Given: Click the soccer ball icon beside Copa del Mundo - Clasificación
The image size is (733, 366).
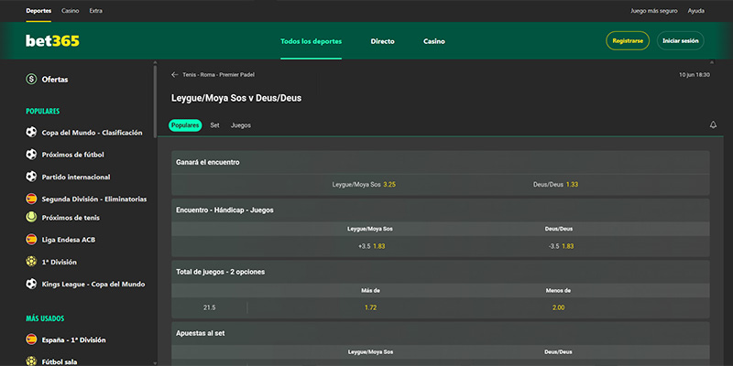Looking at the screenshot, I should 31,133.
